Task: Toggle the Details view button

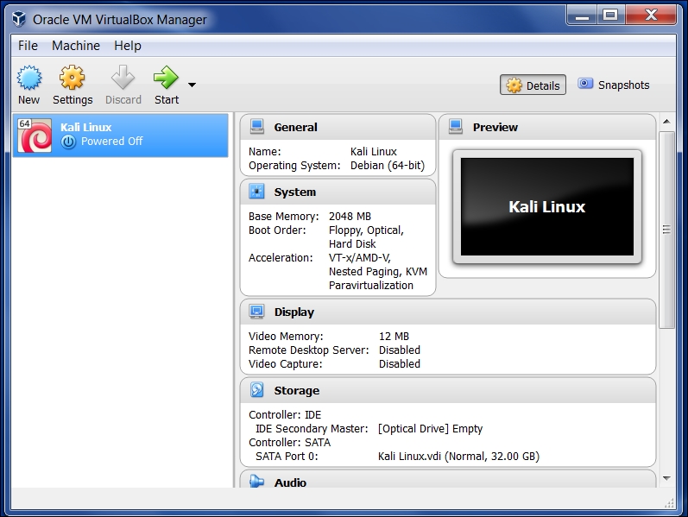Action: click(x=533, y=85)
